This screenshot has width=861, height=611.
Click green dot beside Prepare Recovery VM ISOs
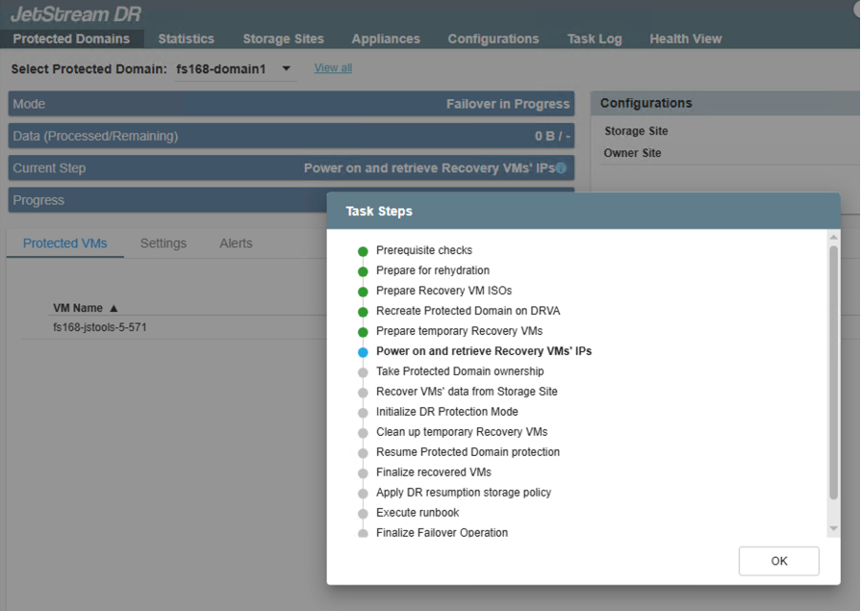[x=362, y=291]
